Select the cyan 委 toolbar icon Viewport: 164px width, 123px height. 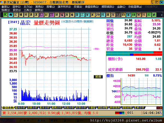tap(77, 15)
